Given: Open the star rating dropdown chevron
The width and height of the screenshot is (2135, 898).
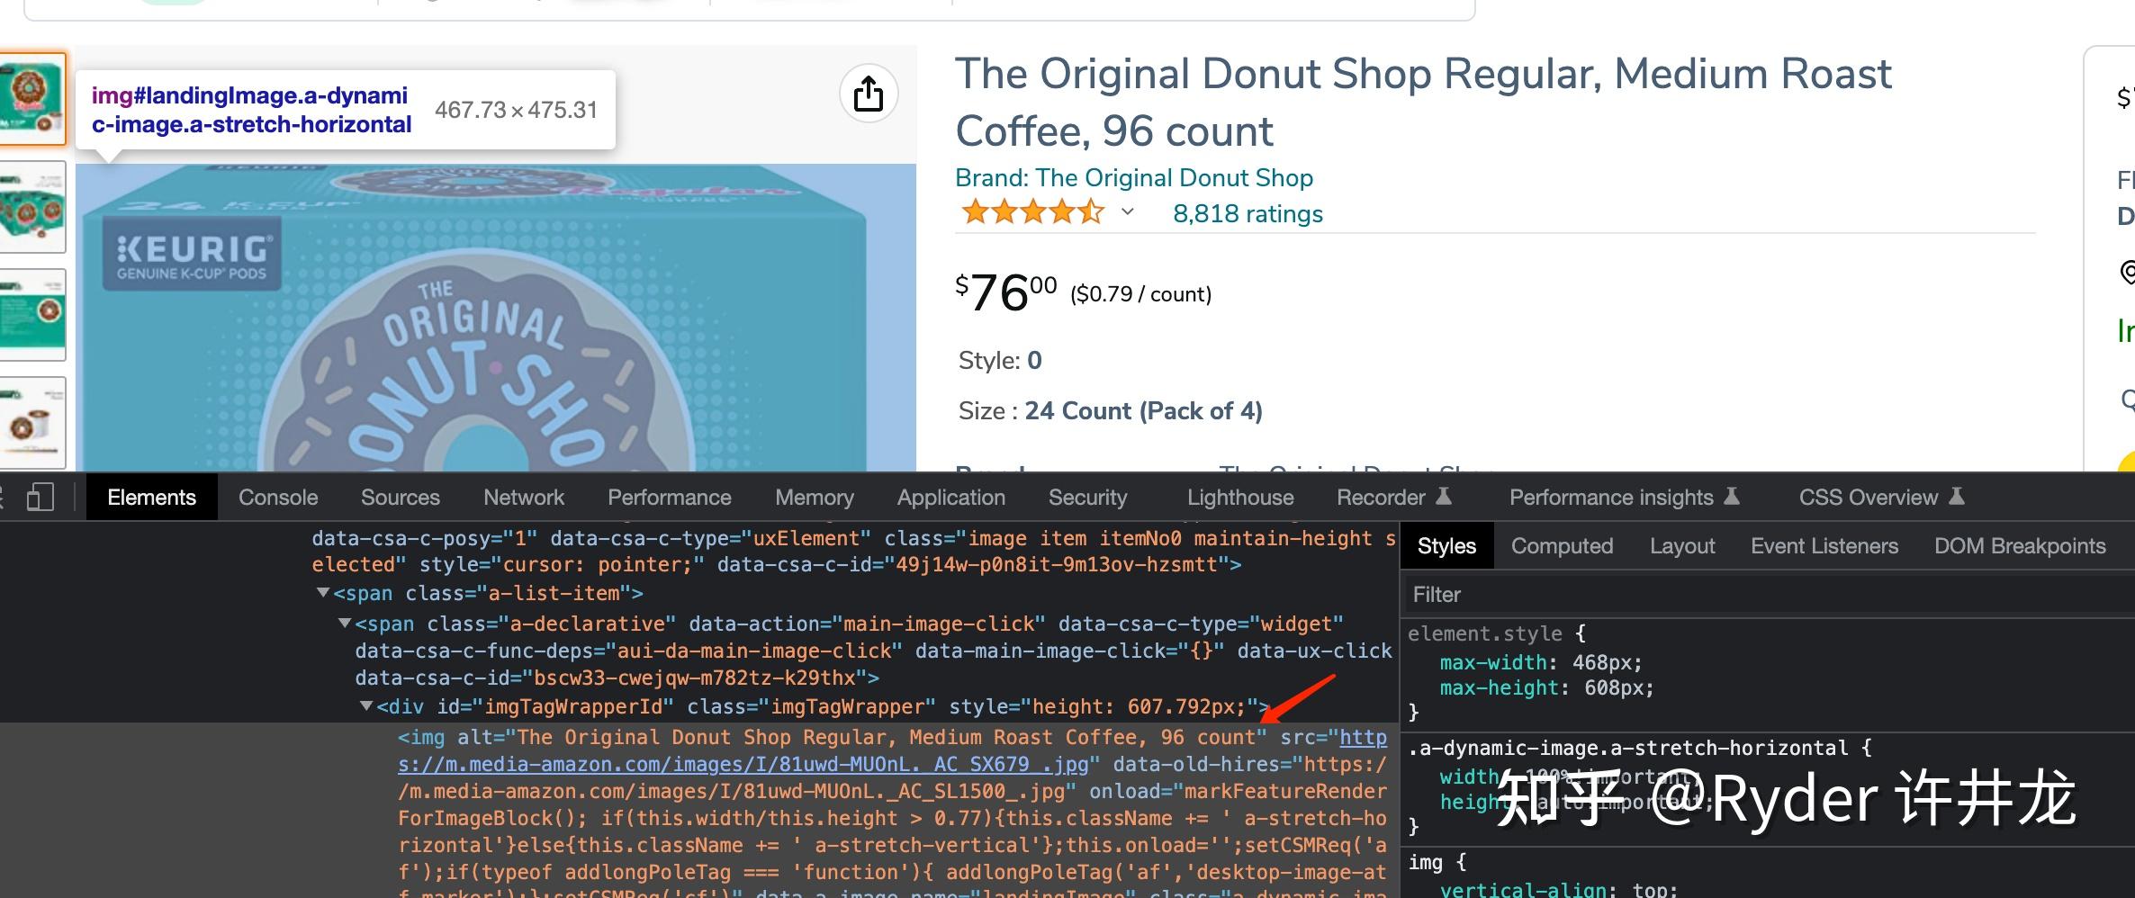Looking at the screenshot, I should 1127,212.
